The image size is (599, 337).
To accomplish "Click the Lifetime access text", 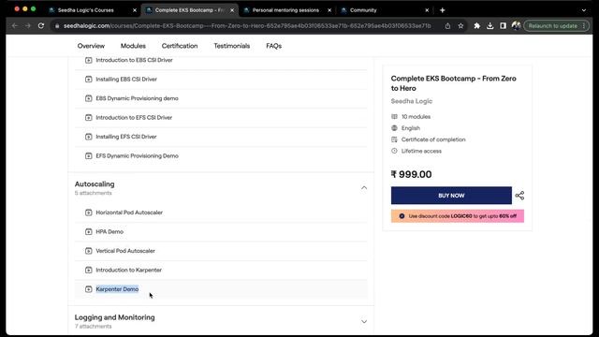I will (x=421, y=151).
